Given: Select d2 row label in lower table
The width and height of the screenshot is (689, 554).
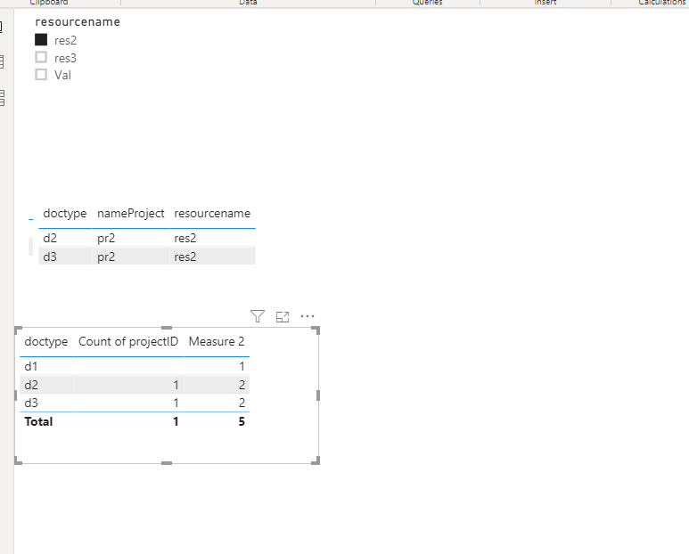Looking at the screenshot, I should coord(31,385).
